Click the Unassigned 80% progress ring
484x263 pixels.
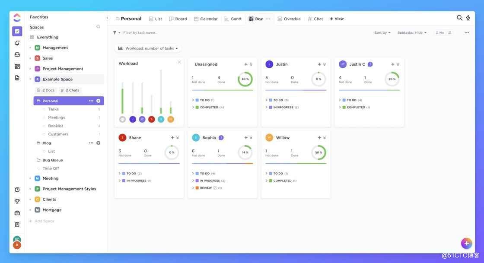point(245,79)
